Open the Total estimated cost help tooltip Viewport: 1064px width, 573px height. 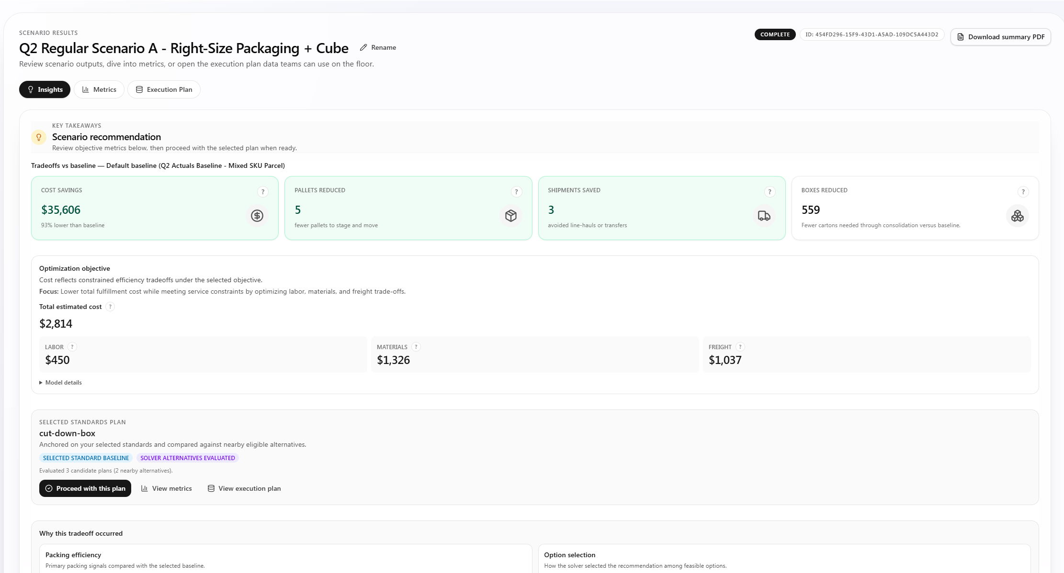click(110, 307)
